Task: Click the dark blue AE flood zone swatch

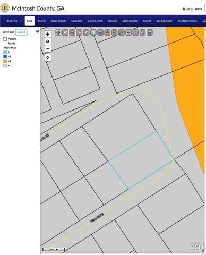Action: pos(5,57)
